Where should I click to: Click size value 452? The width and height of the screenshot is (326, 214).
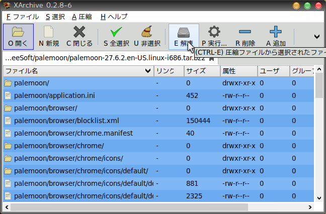[x=192, y=95]
